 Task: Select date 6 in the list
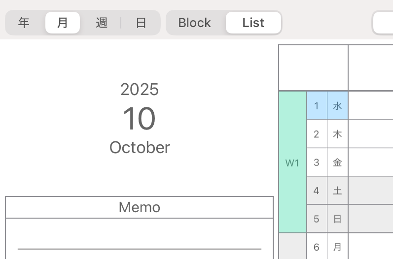pos(317,247)
